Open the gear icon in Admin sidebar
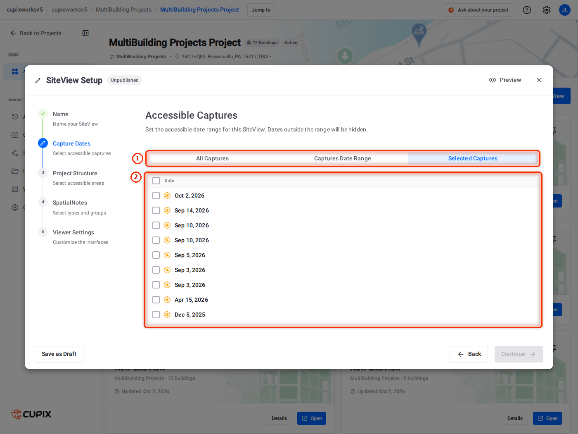The height and width of the screenshot is (434, 578). click(15, 207)
